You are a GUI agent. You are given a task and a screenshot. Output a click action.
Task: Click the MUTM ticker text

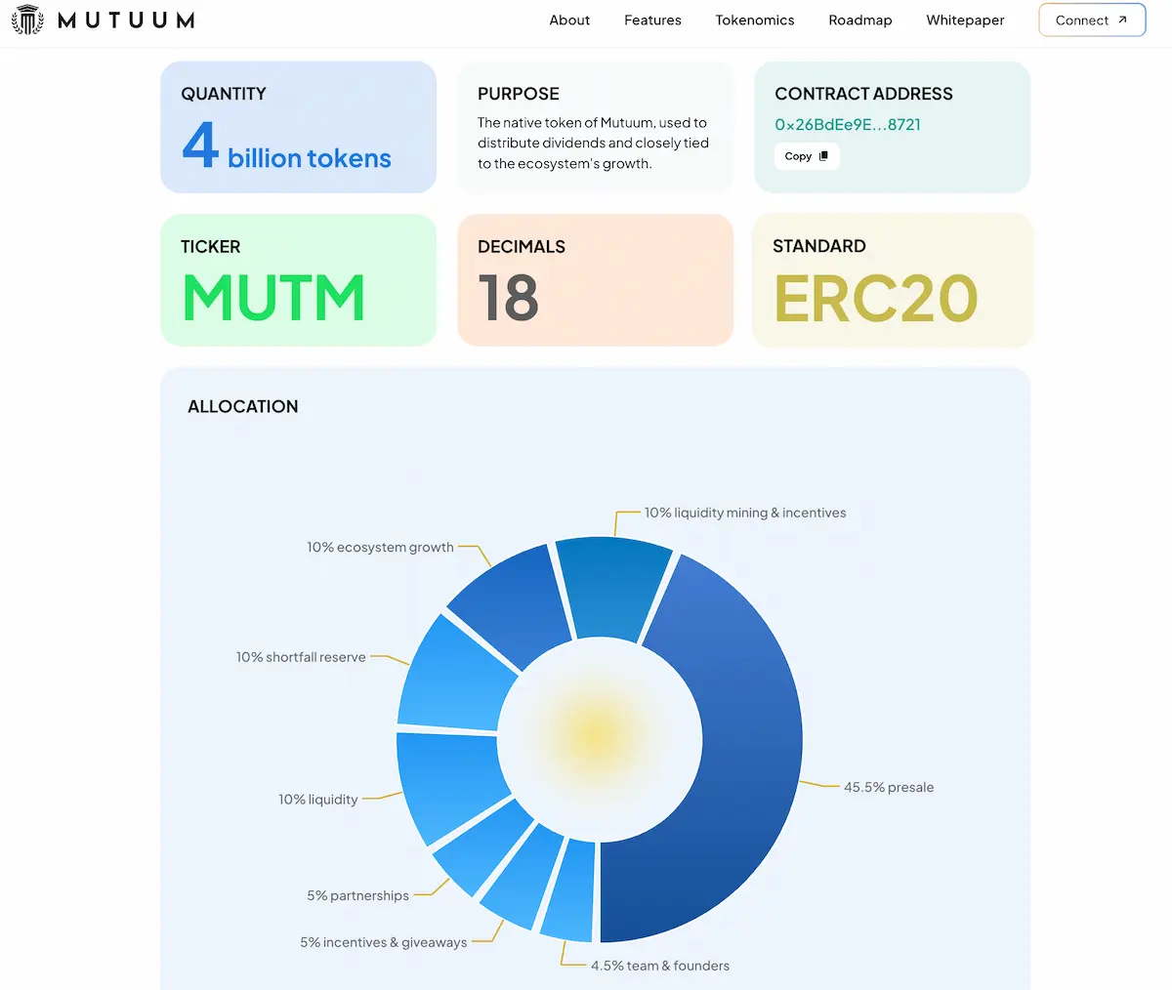273,298
